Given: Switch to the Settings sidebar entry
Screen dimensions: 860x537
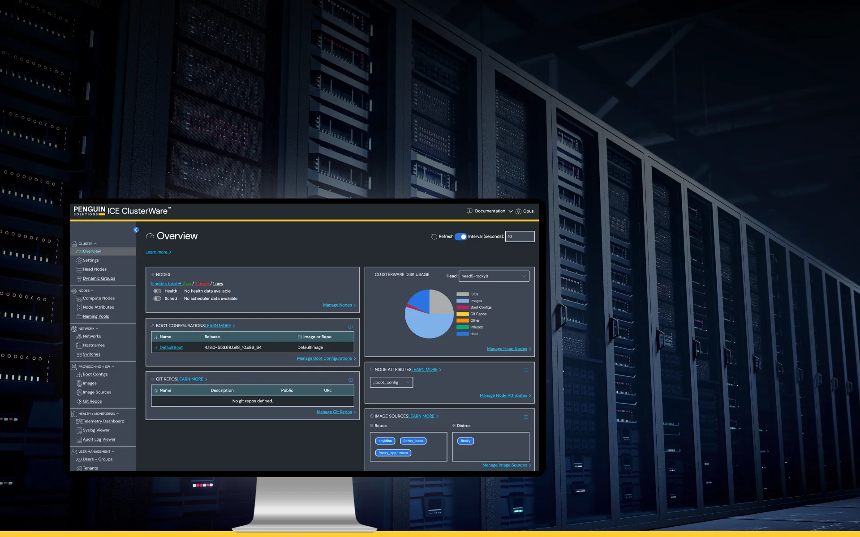Looking at the screenshot, I should 90,260.
